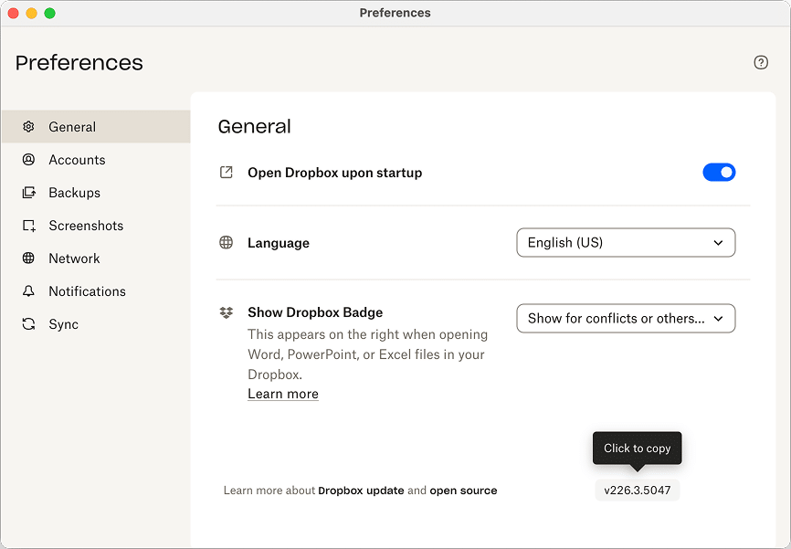Viewport: 791px width, 549px height.
Task: Click the Screenshots capture icon
Action: [28, 226]
